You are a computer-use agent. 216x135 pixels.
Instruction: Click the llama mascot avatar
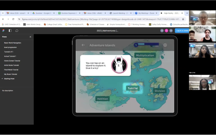pyautogui.click(x=119, y=65)
